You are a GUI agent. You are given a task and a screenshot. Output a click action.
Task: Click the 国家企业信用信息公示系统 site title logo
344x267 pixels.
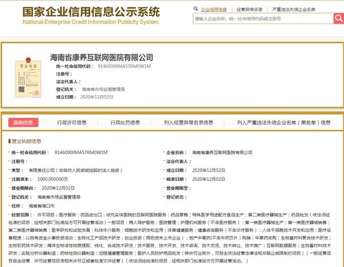(91, 12)
